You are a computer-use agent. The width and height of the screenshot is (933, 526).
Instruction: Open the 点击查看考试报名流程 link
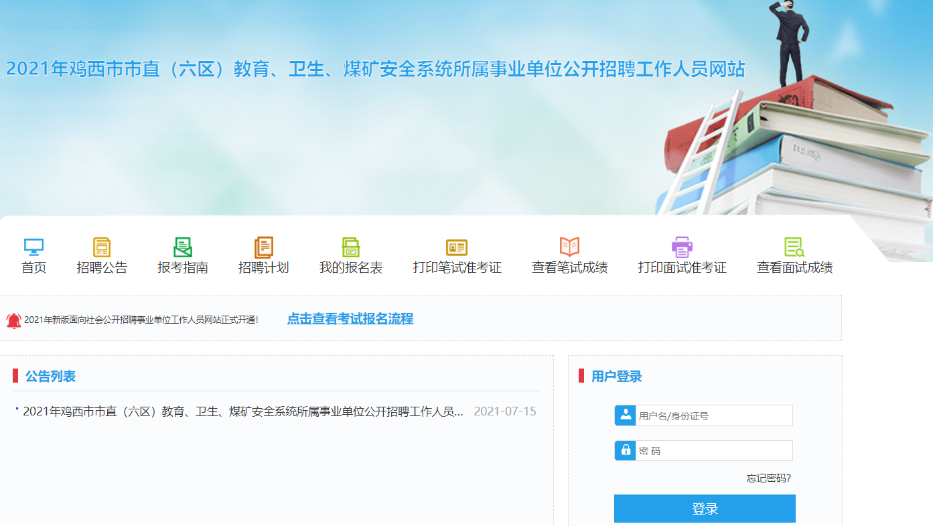pos(350,319)
